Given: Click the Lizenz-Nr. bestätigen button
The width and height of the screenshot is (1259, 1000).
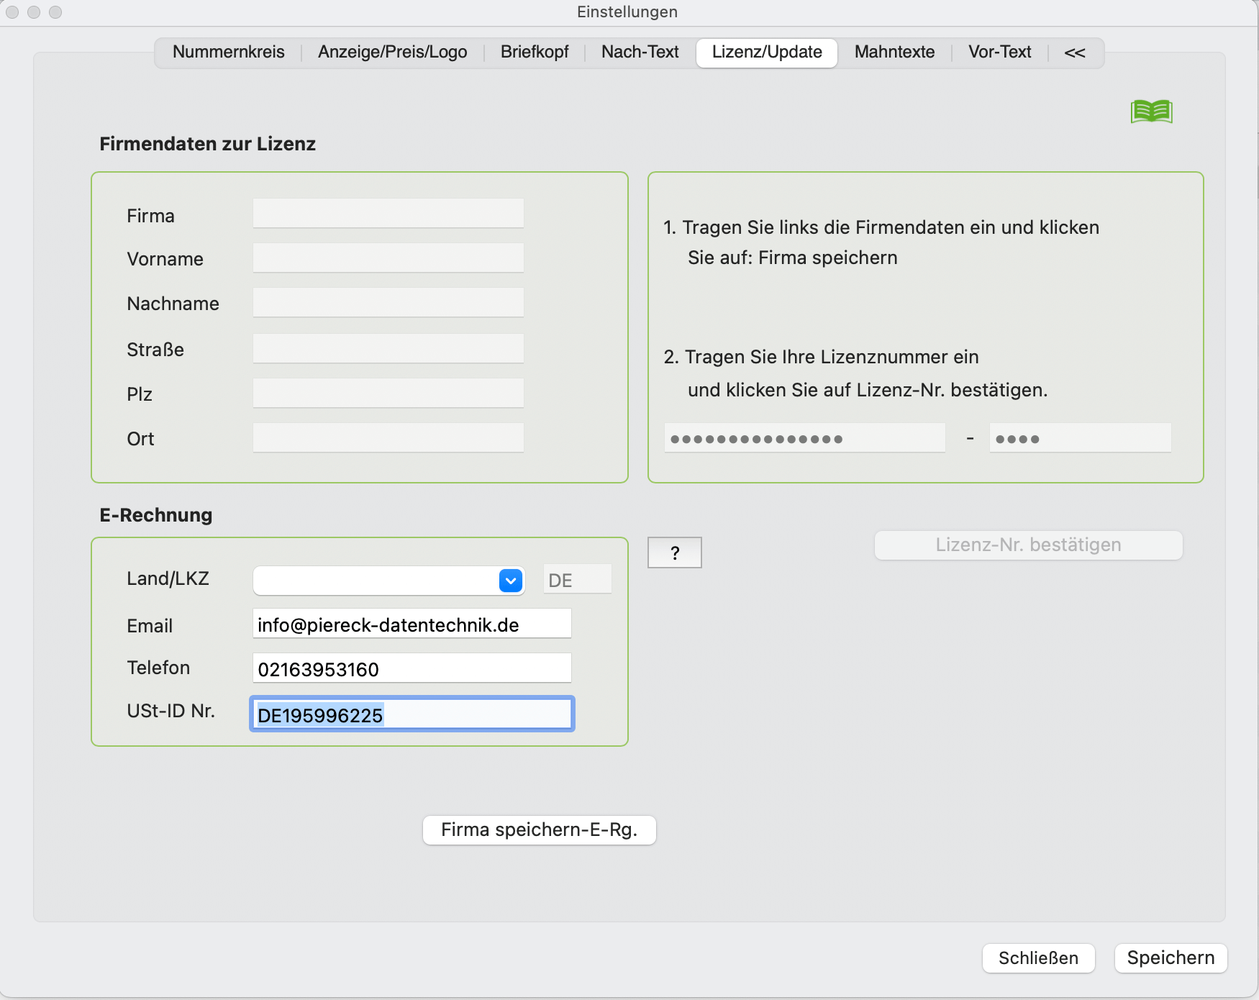Looking at the screenshot, I should (x=1027, y=545).
